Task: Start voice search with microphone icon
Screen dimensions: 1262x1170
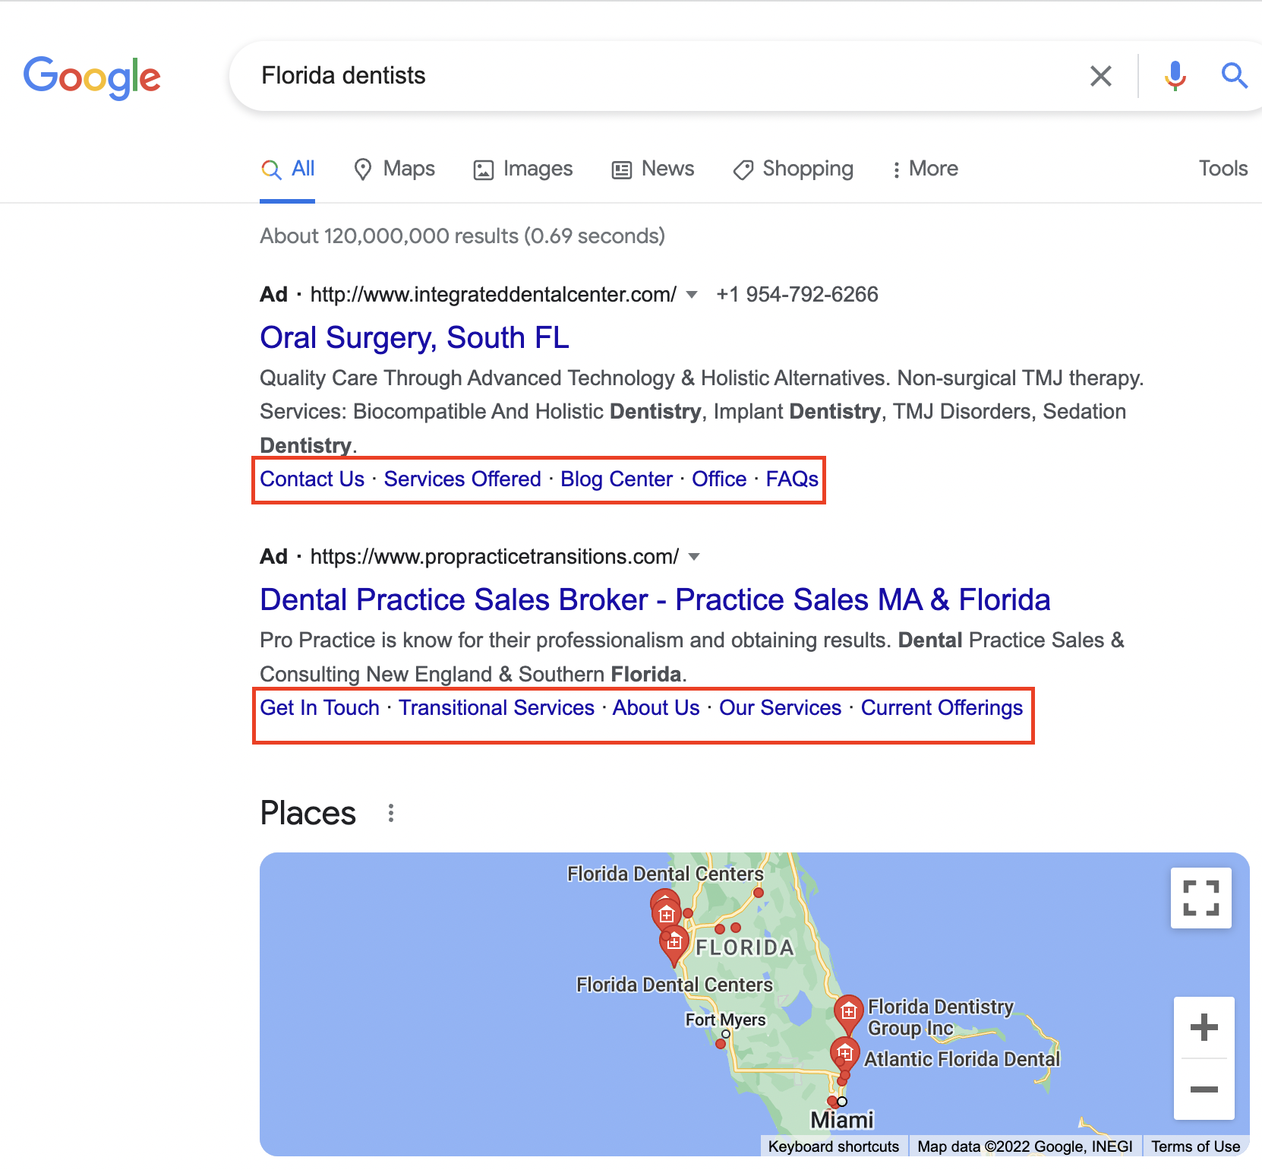Action: (1175, 76)
